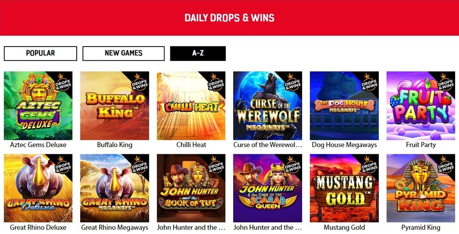Select the A-Z sorting tab
The width and height of the screenshot is (459, 234).
198,53
